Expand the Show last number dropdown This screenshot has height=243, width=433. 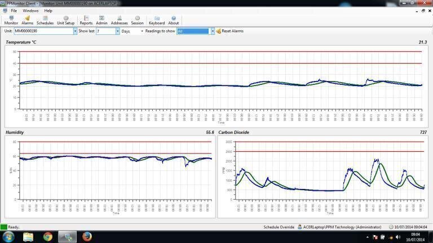(118, 31)
